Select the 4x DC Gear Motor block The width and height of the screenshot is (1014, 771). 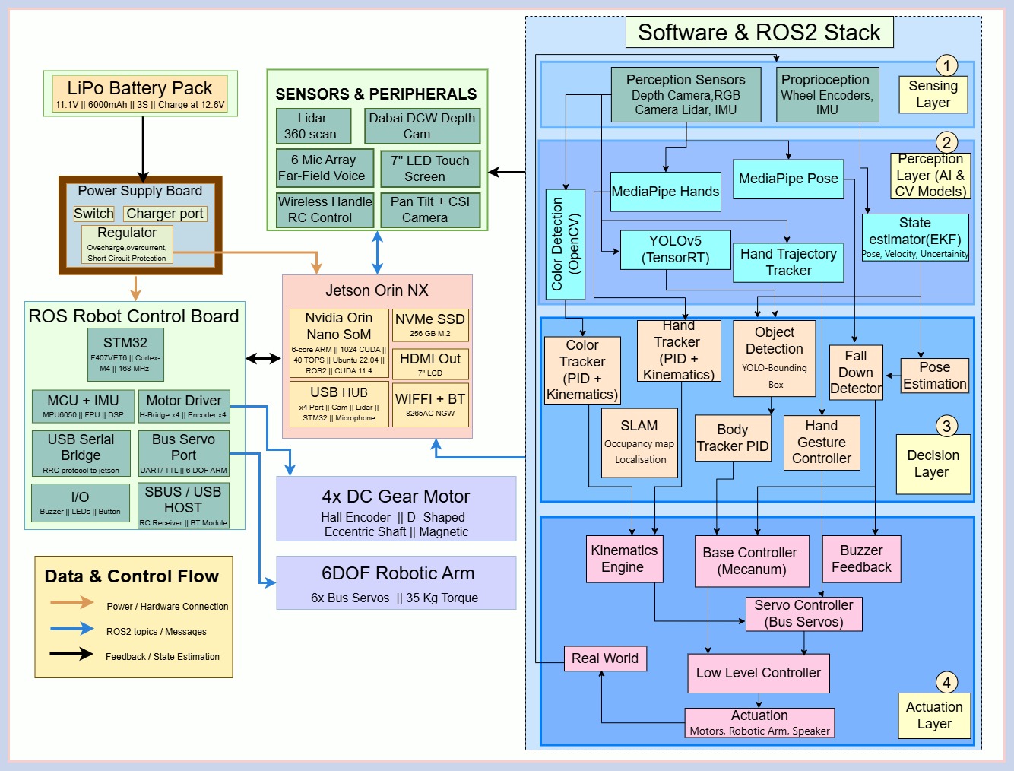[x=396, y=509]
